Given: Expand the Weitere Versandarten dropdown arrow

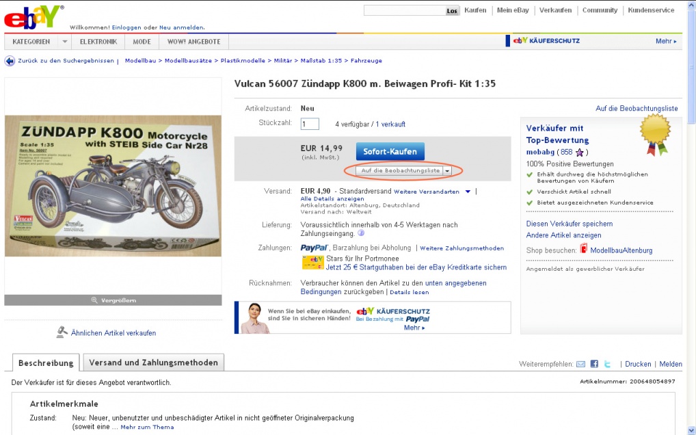Looking at the screenshot, I should (468, 192).
